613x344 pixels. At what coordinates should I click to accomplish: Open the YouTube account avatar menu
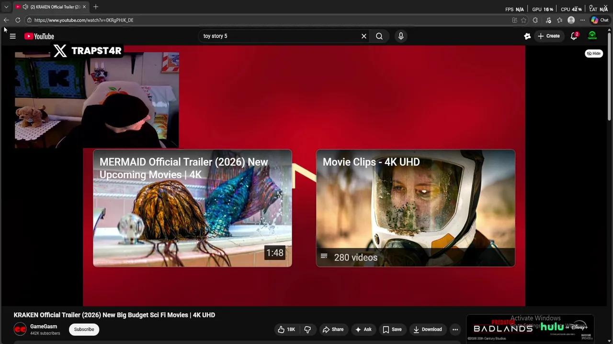pos(592,36)
